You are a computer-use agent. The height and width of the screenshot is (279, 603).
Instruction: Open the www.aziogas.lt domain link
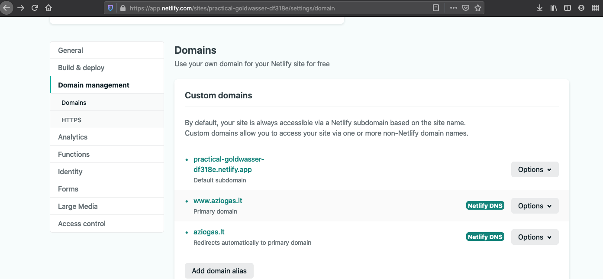coord(218,201)
